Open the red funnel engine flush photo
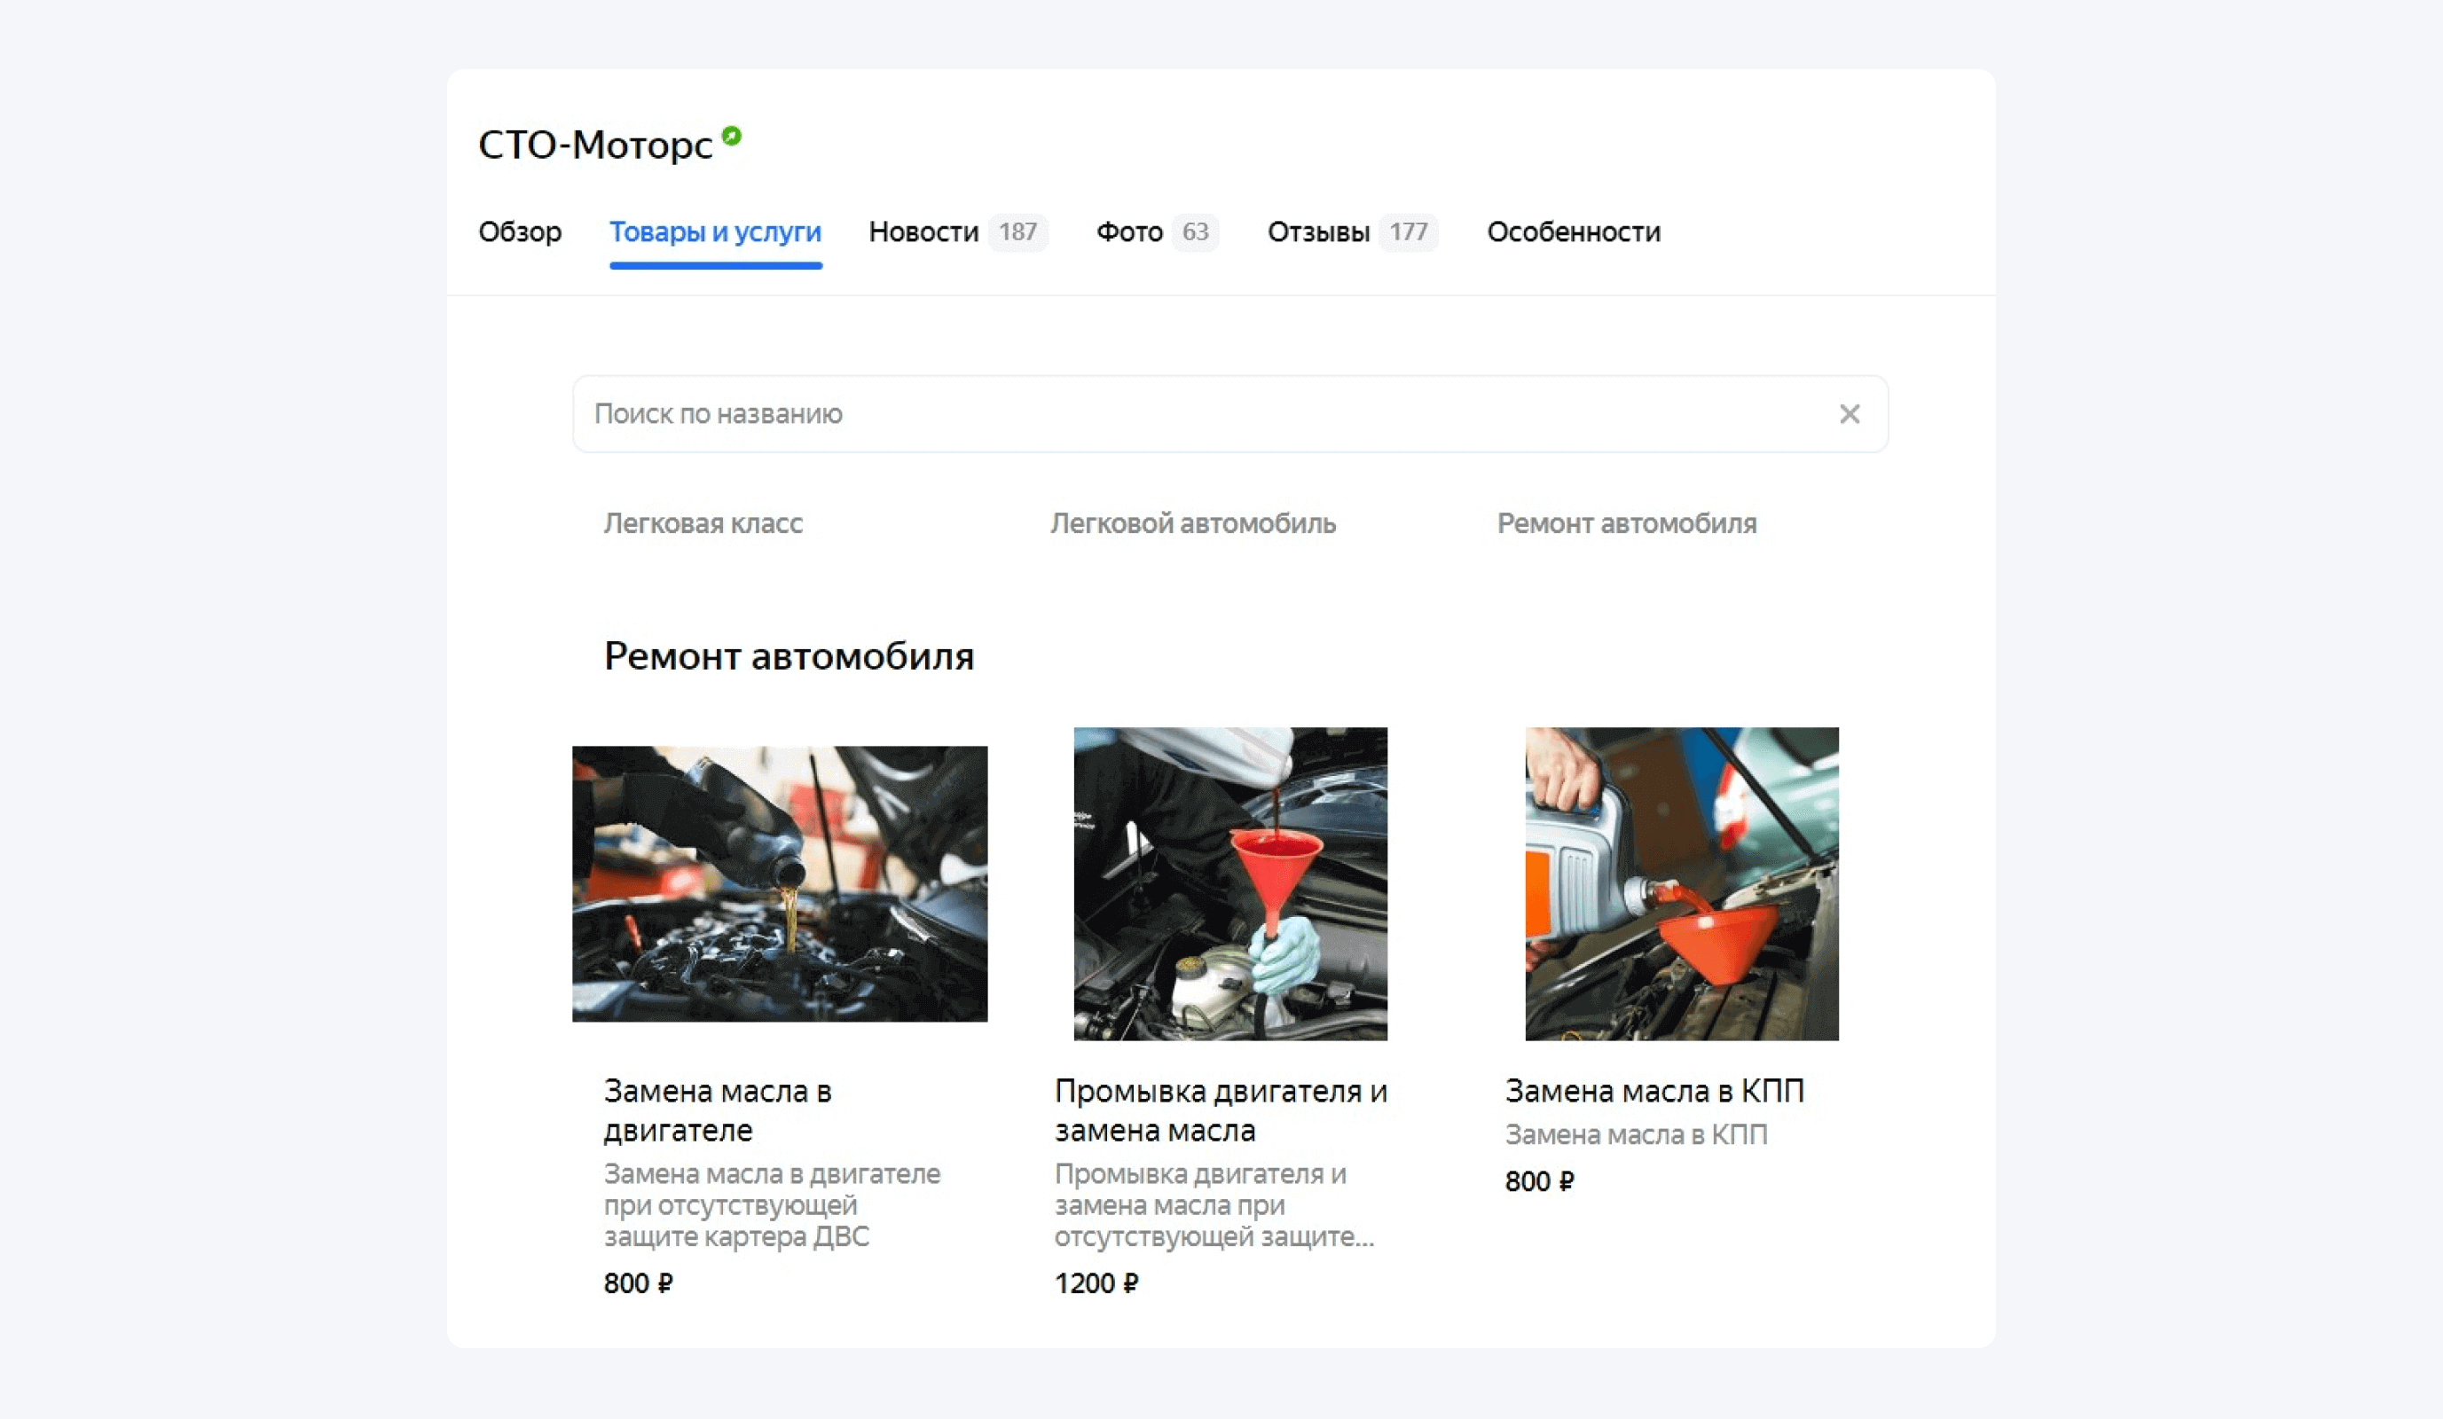 coord(1229,883)
